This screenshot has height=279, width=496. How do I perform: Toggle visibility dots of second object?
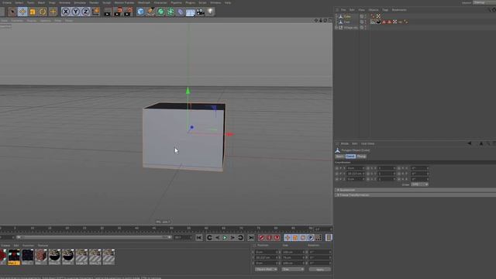365,22
